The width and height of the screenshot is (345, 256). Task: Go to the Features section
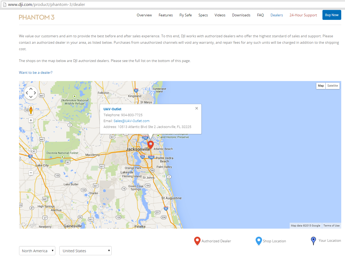tap(166, 15)
